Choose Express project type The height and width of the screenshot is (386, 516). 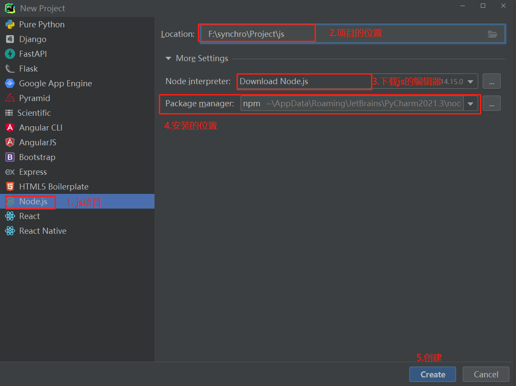pyautogui.click(x=77, y=172)
